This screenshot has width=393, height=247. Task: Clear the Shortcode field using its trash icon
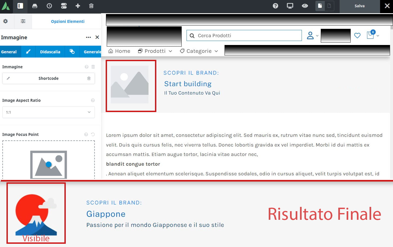pos(89,78)
